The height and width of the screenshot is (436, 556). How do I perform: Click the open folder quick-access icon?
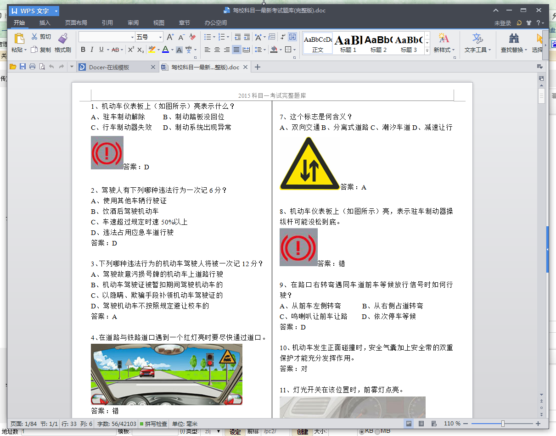[x=13, y=67]
